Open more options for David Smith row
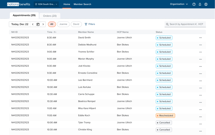215x135 pixels. coord(200,38)
